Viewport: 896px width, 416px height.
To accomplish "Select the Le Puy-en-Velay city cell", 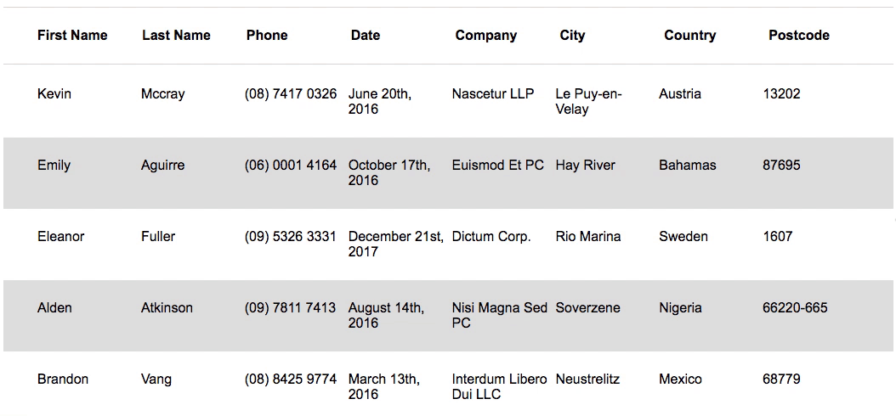I will (588, 101).
